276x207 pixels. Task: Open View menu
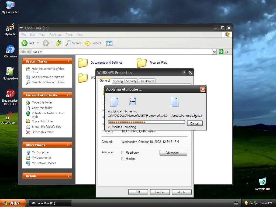click(x=42, y=34)
